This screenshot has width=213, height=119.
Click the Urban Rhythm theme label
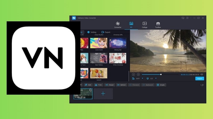[99, 35]
